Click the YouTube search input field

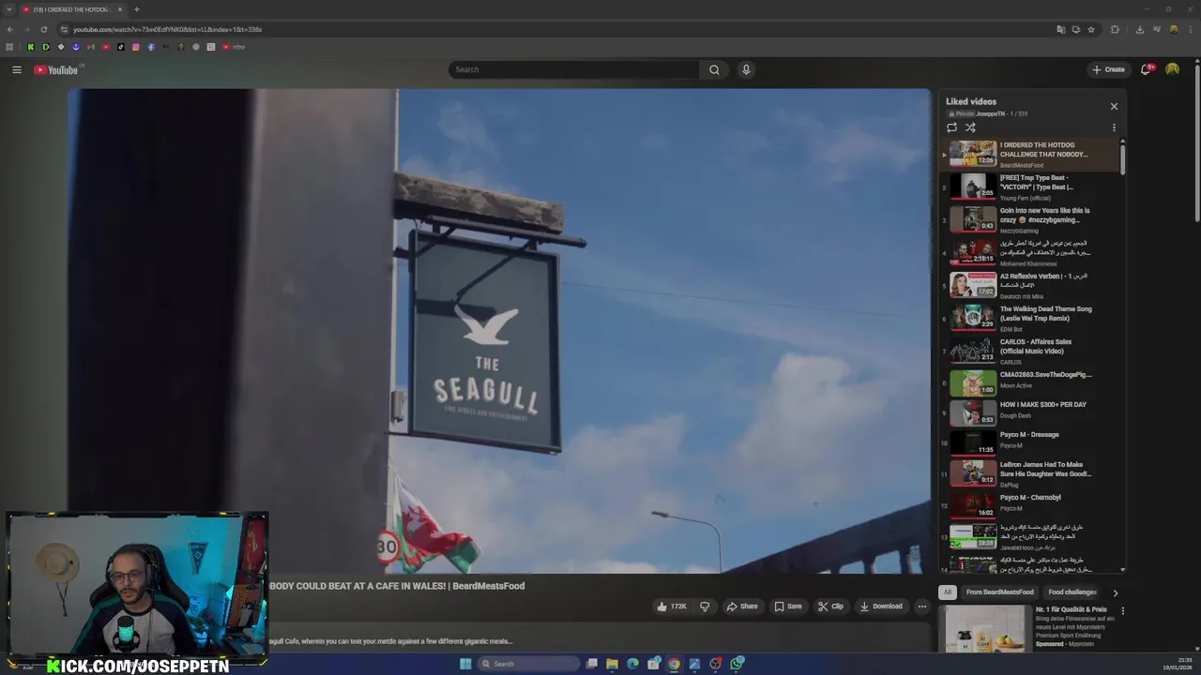click(573, 69)
